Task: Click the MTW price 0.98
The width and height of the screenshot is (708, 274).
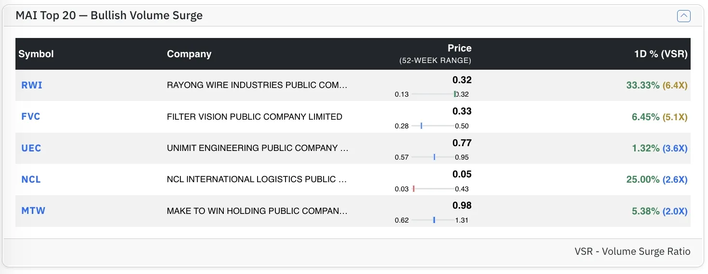Action: (x=462, y=205)
